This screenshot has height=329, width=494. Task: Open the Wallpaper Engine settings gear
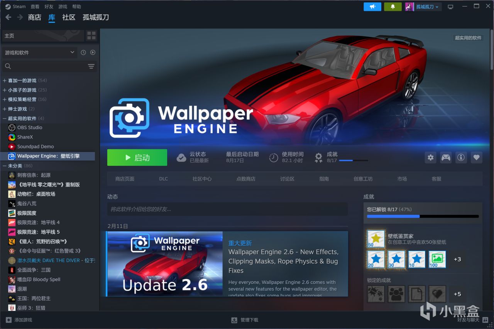point(431,157)
